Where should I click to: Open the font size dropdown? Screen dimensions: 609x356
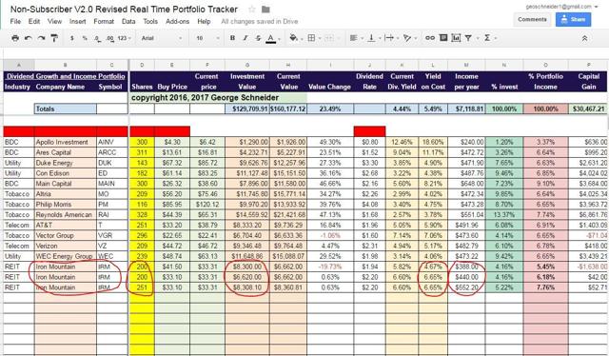click(207, 38)
